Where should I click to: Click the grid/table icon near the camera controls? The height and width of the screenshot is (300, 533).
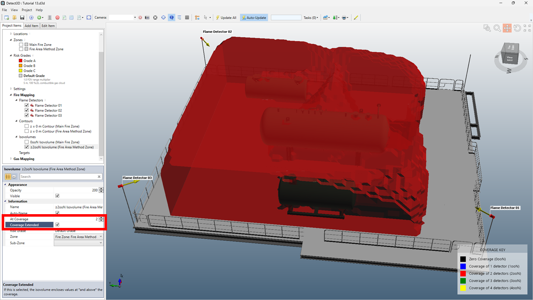tap(187, 17)
